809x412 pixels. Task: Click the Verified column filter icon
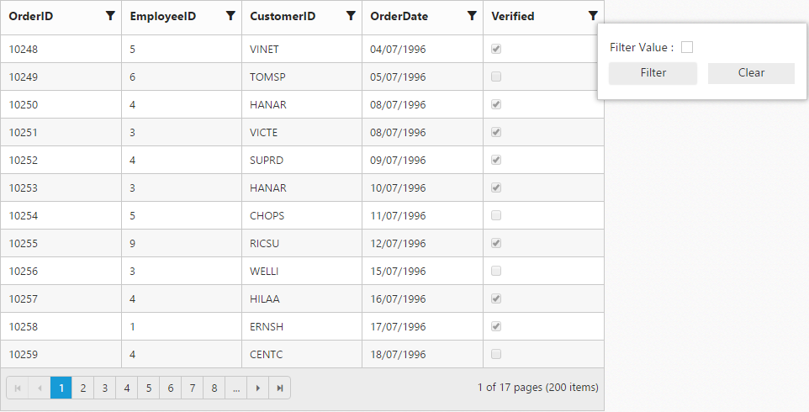pos(593,16)
